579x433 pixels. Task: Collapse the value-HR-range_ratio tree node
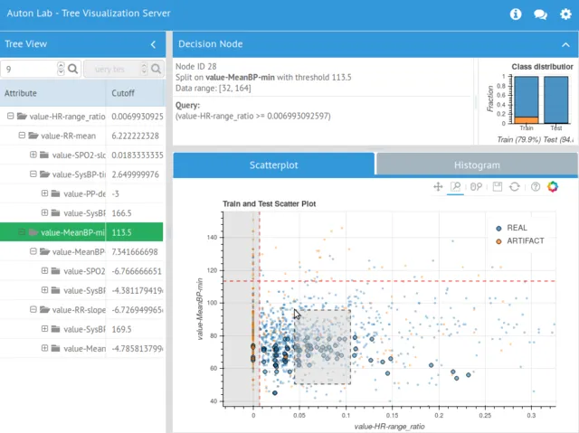tap(10, 117)
